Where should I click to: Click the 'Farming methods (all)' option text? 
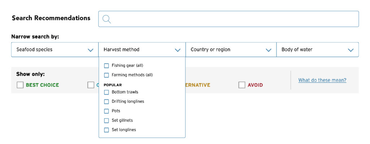click(x=132, y=75)
